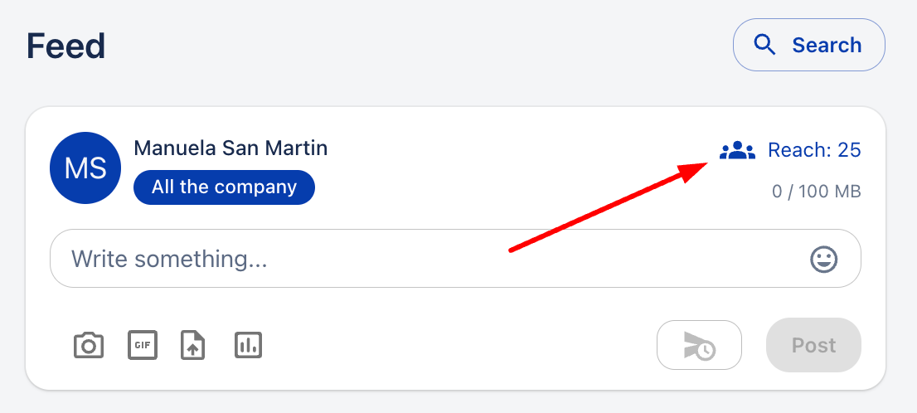Image resolution: width=917 pixels, height=413 pixels.
Task: Click the Write something placeholder text
Action: point(169,259)
